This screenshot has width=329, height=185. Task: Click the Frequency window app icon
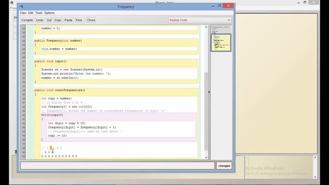pyautogui.click(x=21, y=7)
